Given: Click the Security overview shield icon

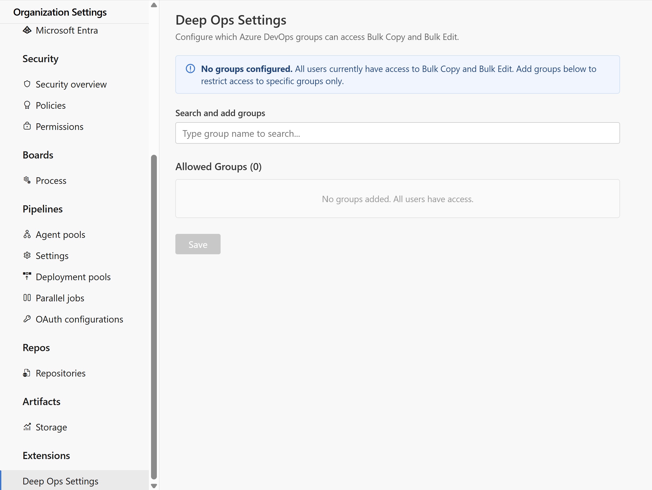Looking at the screenshot, I should click(27, 84).
